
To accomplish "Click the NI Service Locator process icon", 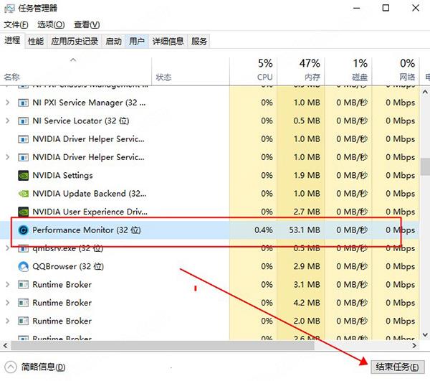I will (x=23, y=121).
